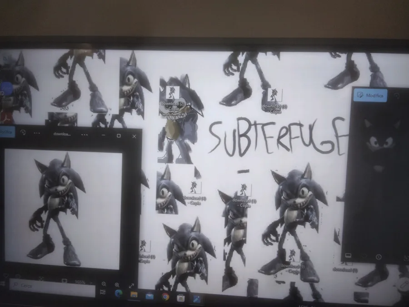Click the Cerca taskbar search box

click(x=52, y=287)
